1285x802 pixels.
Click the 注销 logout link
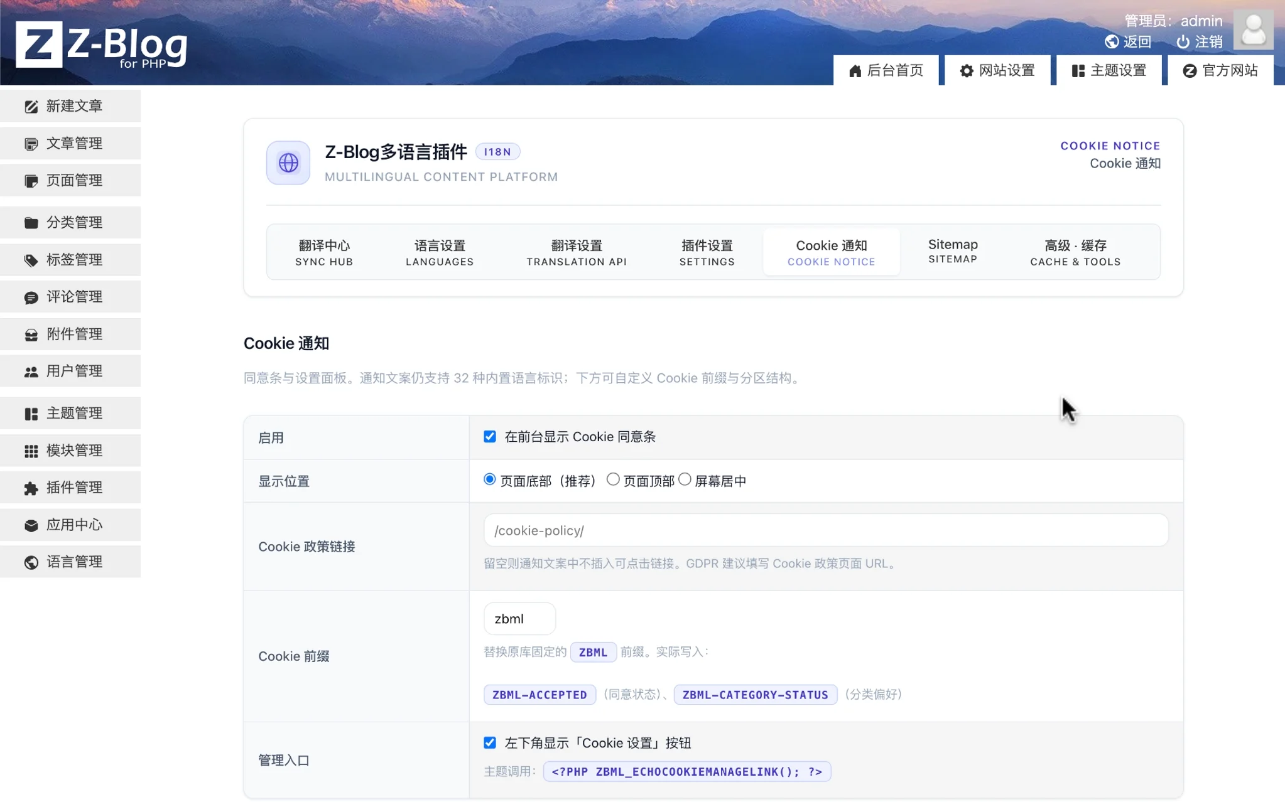click(x=1200, y=41)
